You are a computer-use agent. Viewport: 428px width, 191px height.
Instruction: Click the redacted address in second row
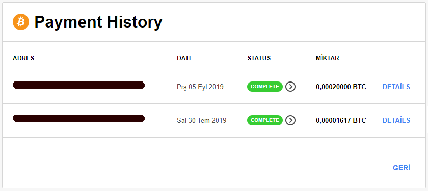coord(78,118)
